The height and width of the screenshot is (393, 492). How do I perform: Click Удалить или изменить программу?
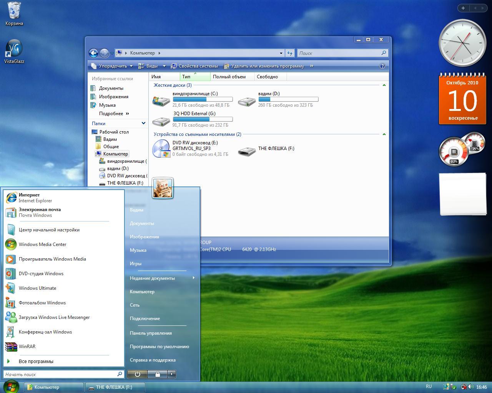(264, 66)
